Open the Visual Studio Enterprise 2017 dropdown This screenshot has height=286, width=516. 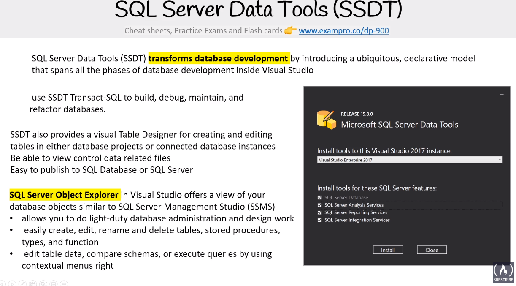[410, 160]
